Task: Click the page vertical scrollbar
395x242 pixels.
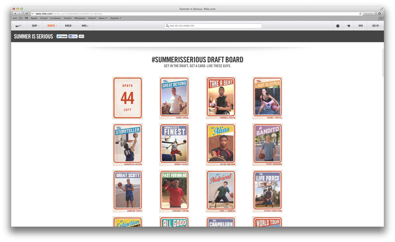Action: tap(383, 63)
